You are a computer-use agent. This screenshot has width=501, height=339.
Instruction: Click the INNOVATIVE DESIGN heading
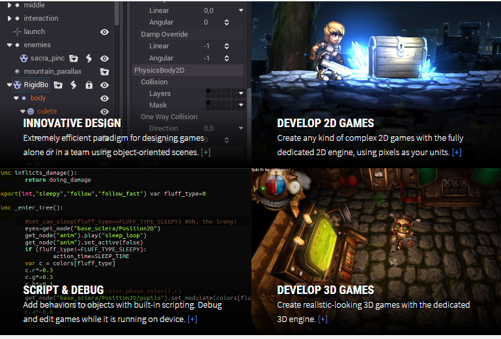pos(72,123)
